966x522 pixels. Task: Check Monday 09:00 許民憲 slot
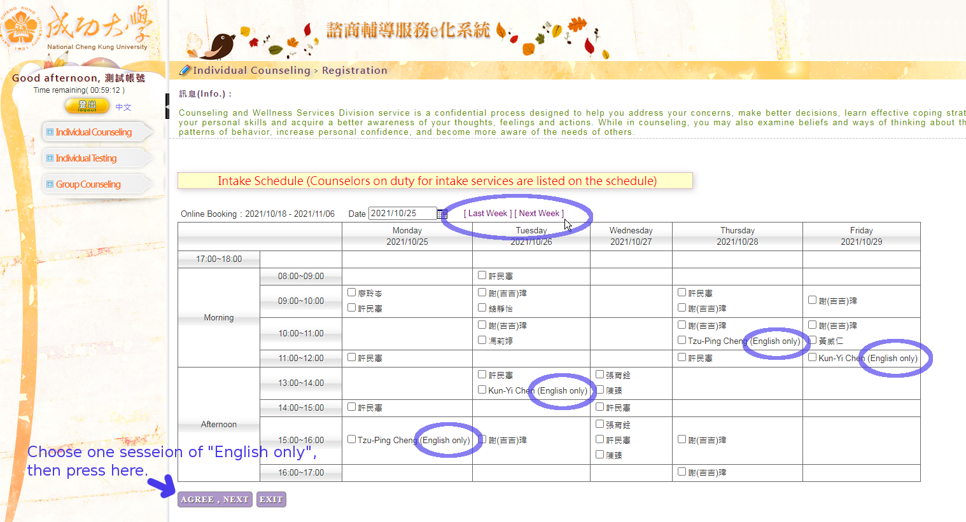coord(352,308)
